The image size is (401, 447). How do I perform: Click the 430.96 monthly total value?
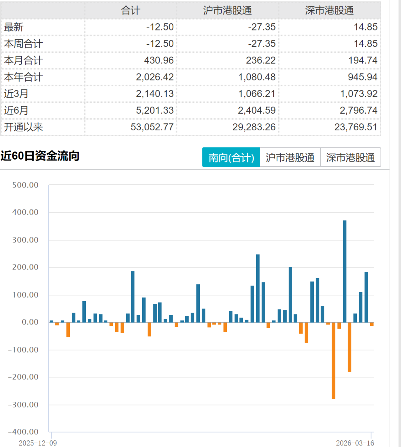click(159, 61)
